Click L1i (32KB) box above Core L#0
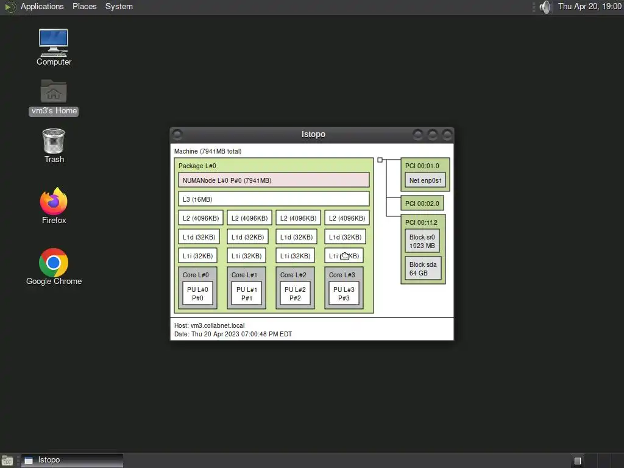The height and width of the screenshot is (468, 624). (198, 256)
